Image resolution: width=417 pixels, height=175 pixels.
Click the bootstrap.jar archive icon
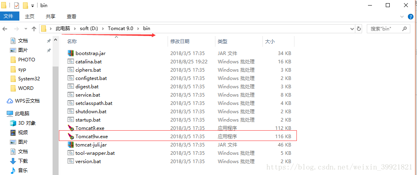tap(70, 53)
